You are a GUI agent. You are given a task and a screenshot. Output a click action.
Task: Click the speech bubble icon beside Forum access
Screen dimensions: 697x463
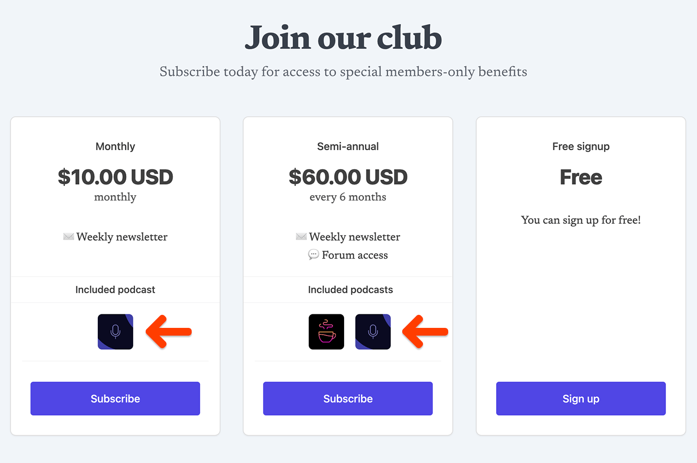click(314, 255)
